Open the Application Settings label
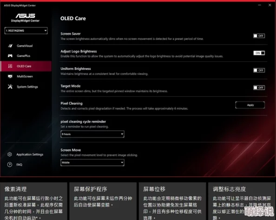The image size is (276, 220). click(x=30, y=155)
